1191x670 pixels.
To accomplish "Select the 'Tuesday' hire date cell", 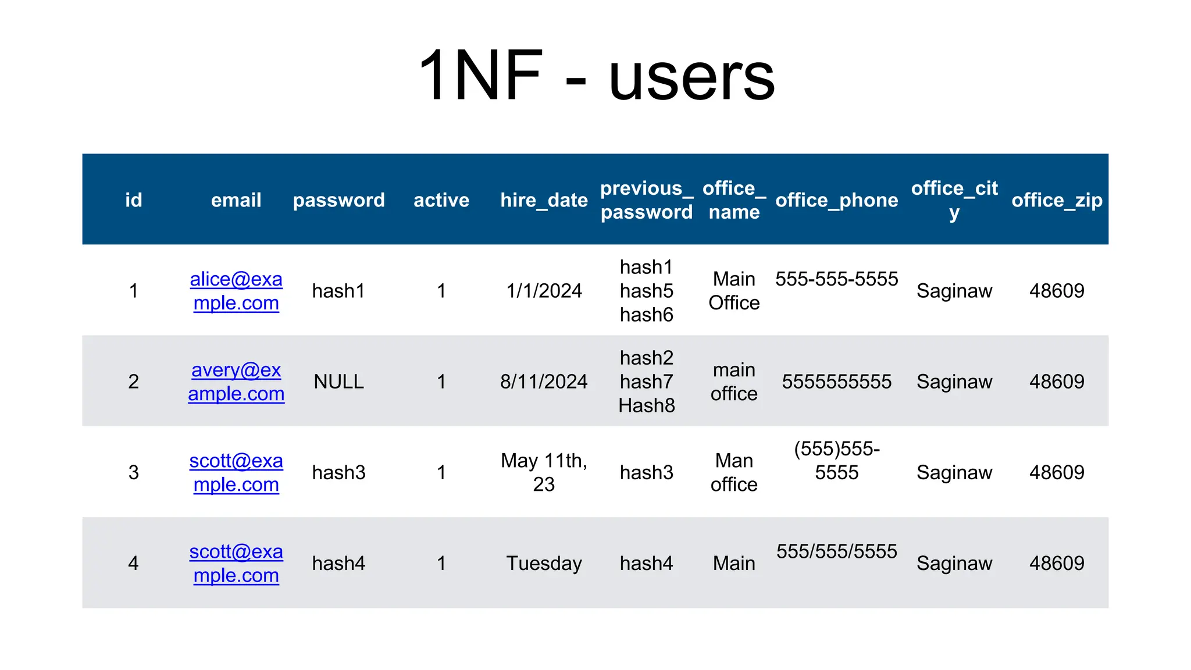I will point(544,563).
